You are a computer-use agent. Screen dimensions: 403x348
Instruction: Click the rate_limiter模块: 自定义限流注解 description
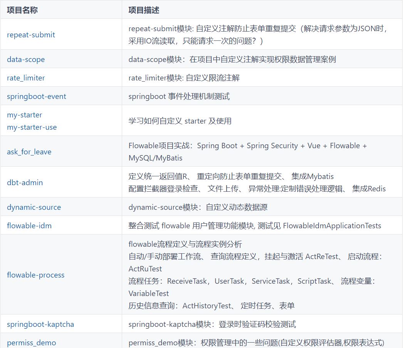pyautogui.click(x=184, y=78)
